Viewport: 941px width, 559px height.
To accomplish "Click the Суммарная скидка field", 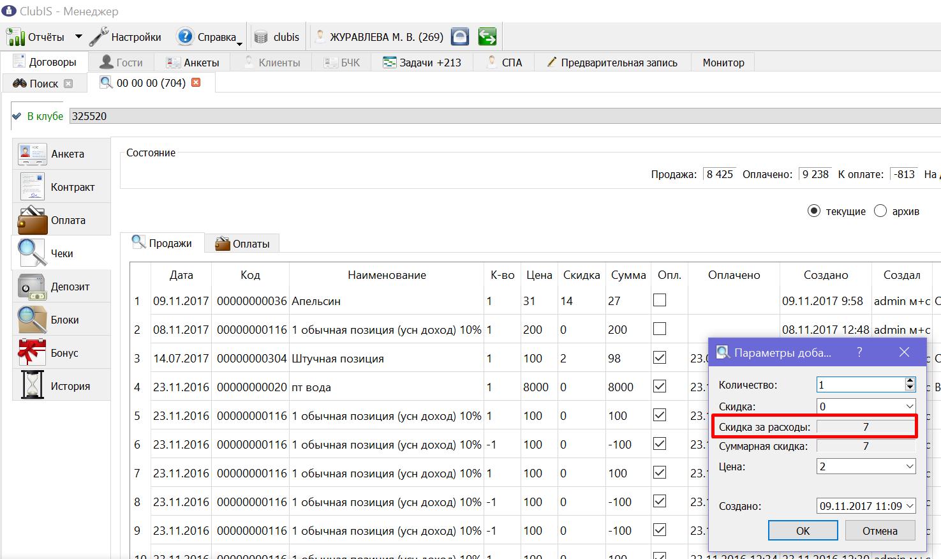I will point(866,446).
